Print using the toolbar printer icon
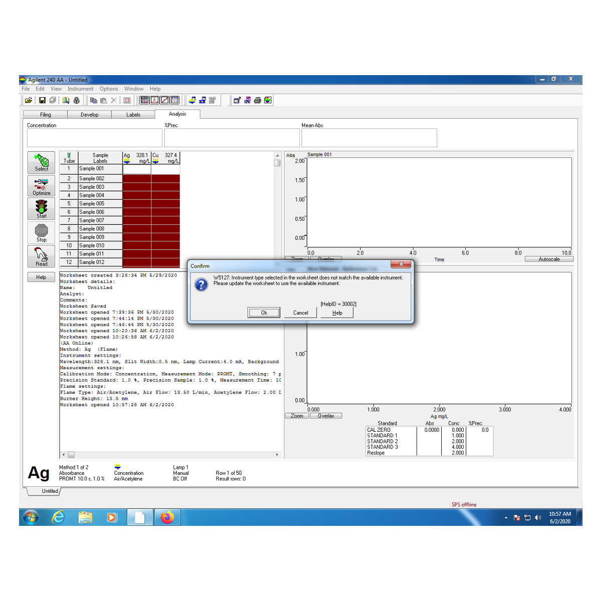601x601 pixels. coord(257,100)
